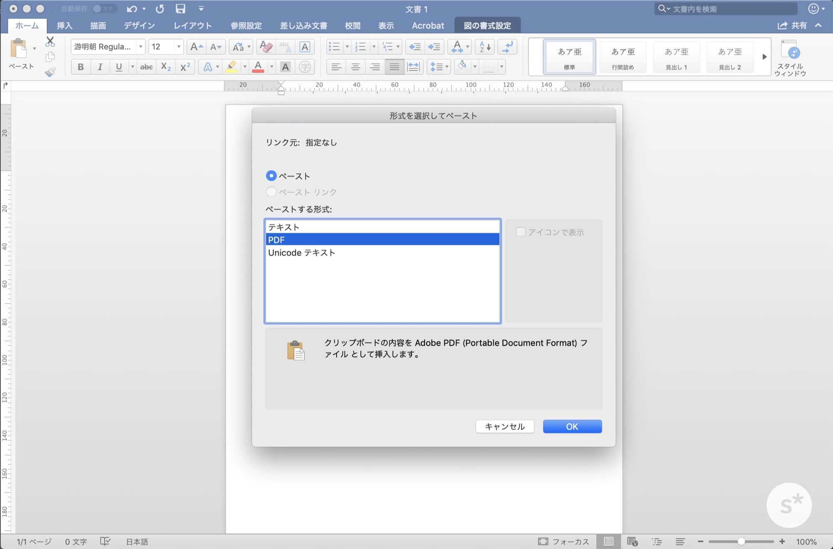Check the アイコンで表示 checkbox
Screen dimensions: 833x549
521,232
